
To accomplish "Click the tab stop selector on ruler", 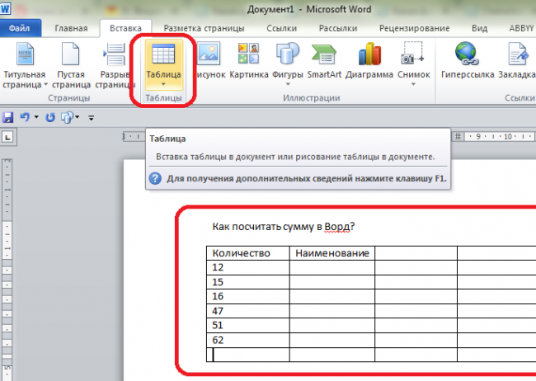I will [7, 138].
